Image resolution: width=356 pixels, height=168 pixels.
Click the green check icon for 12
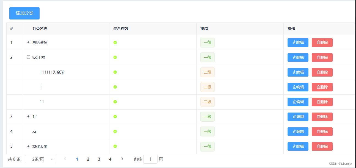pyautogui.click(x=115, y=116)
